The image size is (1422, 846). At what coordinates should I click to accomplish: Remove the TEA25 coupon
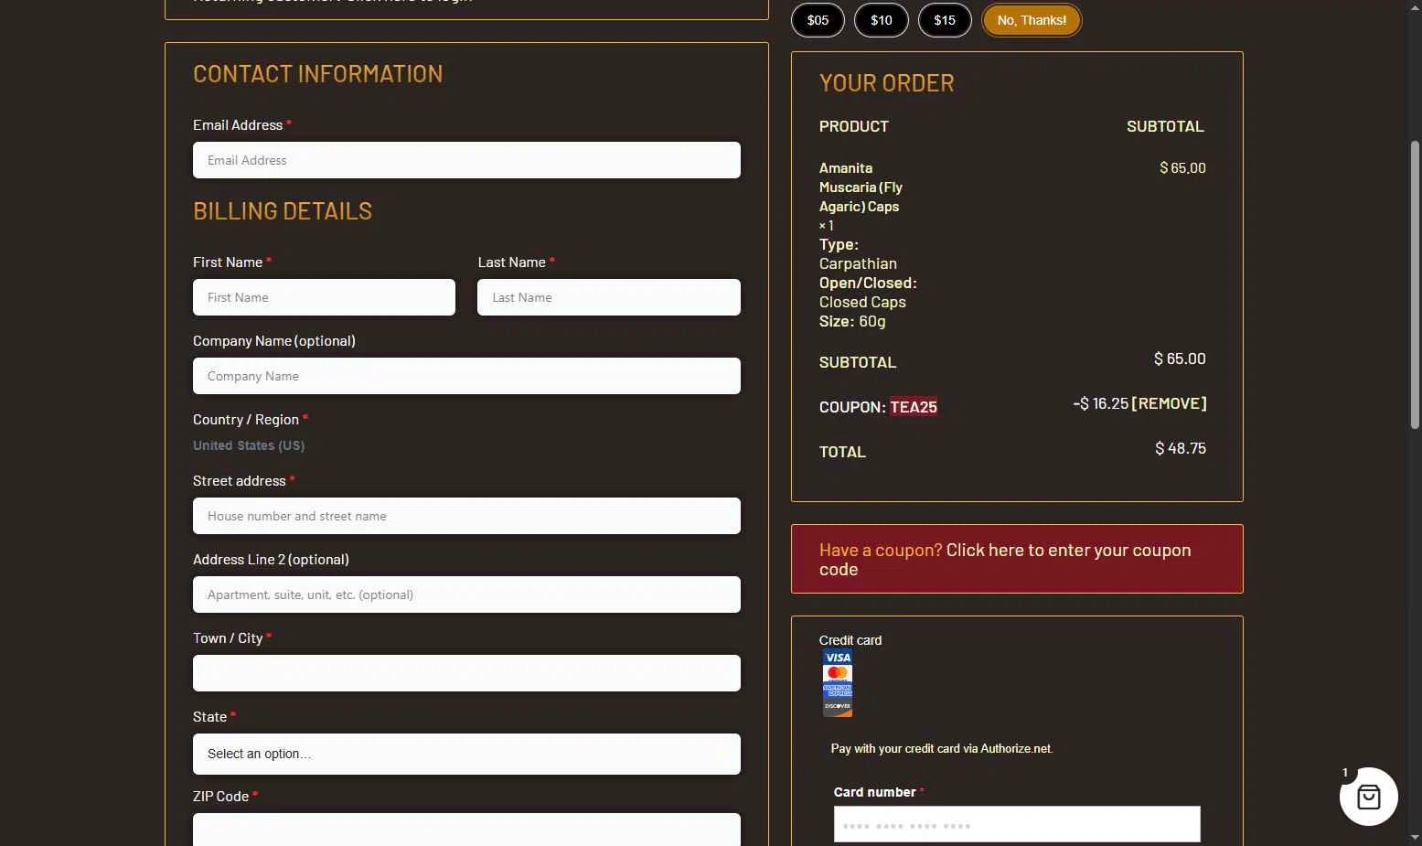[x=1169, y=403]
